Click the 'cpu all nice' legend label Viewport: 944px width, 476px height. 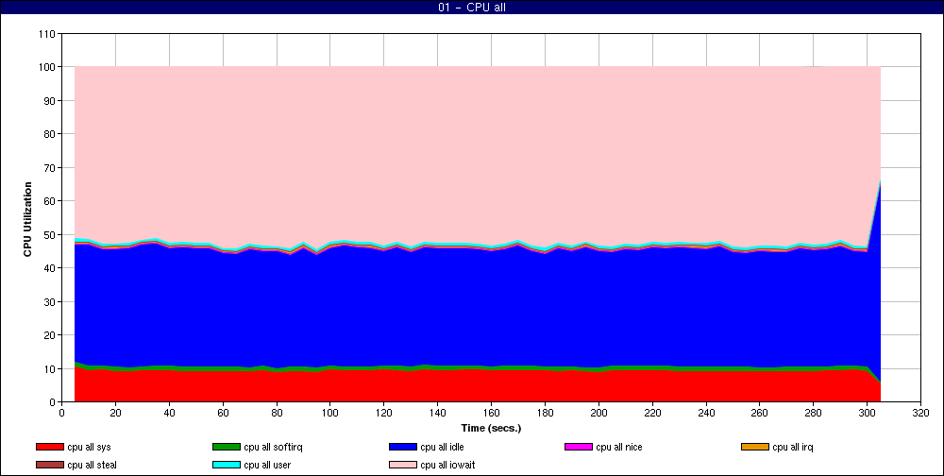click(619, 447)
